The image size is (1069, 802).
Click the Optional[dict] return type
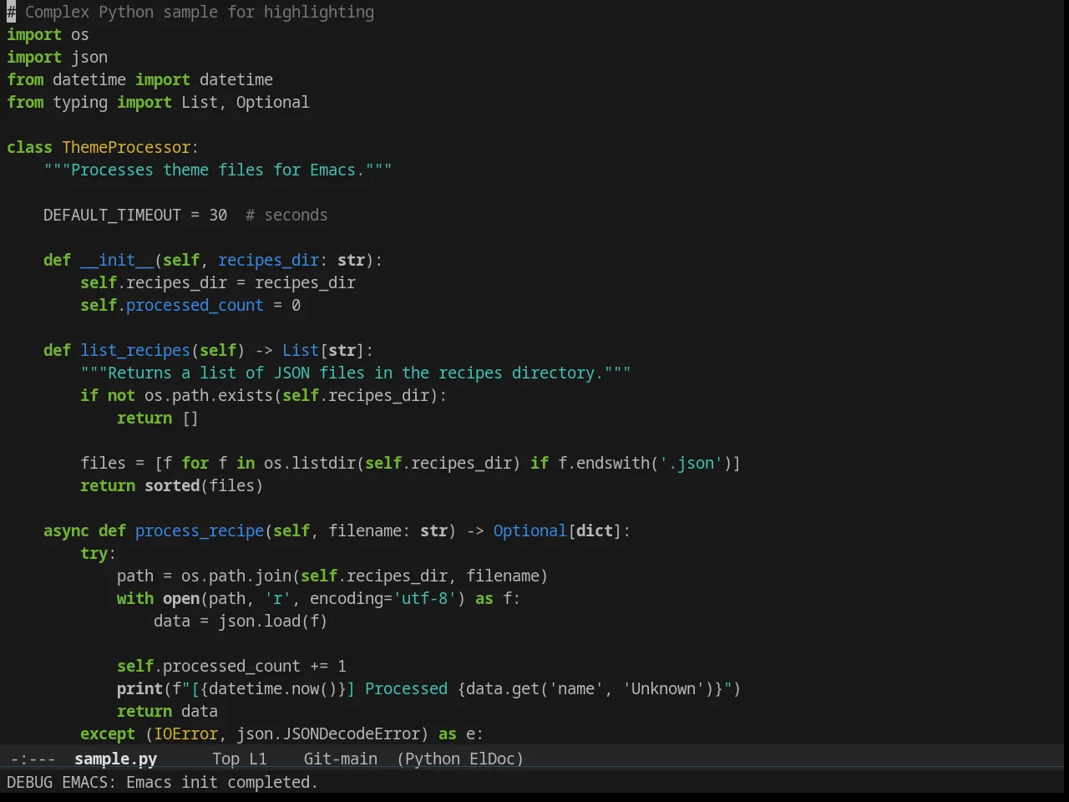pyautogui.click(x=557, y=530)
